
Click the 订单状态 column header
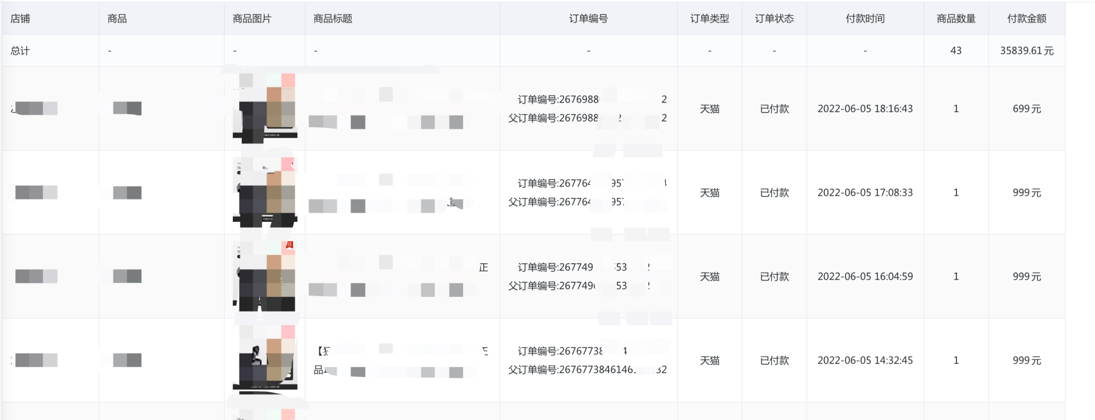pos(774,19)
